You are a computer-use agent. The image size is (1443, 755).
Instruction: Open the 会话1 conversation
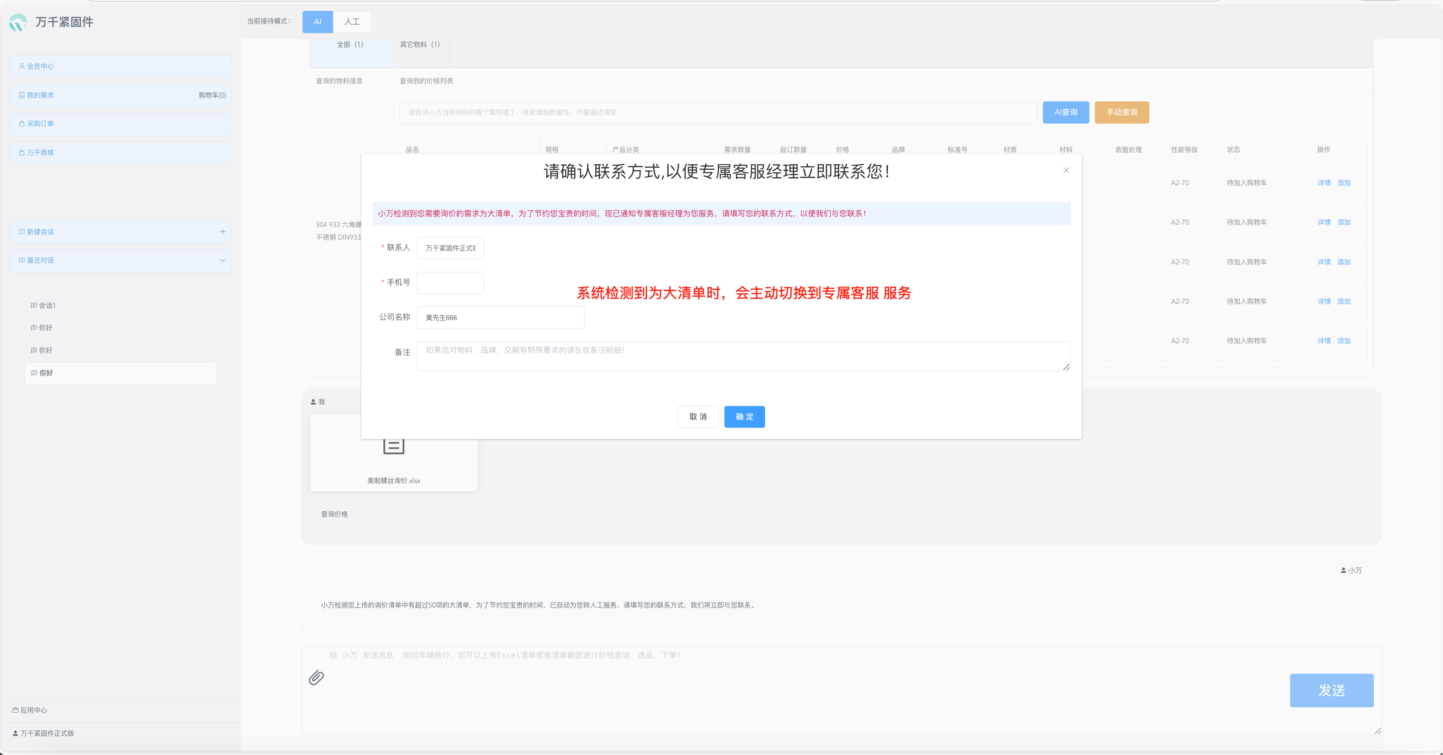coord(47,305)
